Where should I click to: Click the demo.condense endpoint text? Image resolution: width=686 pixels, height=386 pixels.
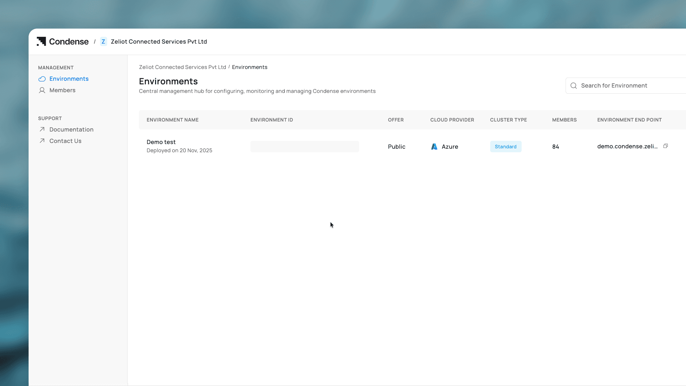point(627,146)
